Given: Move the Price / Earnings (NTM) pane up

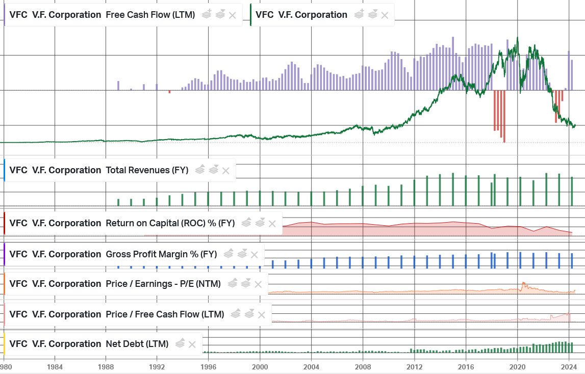Looking at the screenshot, I should point(232,283).
